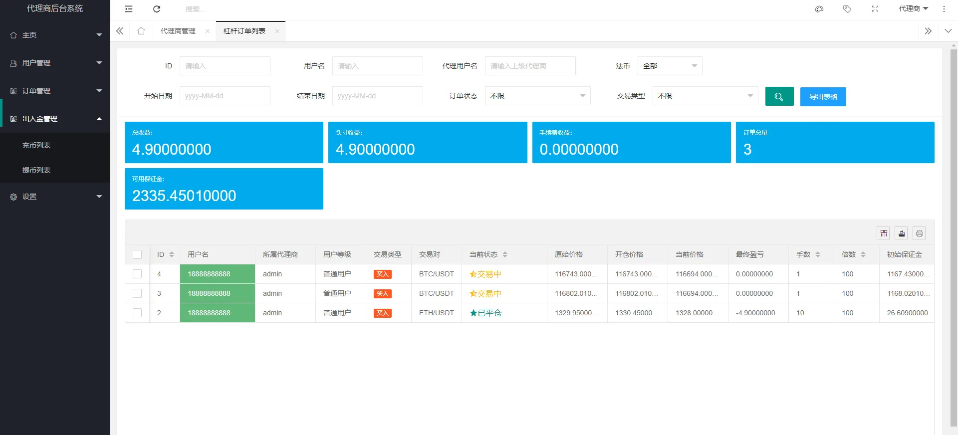Viewport: 958px width, 435px height.
Task: Tick the checkbox for order ID 2
Action: pyautogui.click(x=137, y=313)
